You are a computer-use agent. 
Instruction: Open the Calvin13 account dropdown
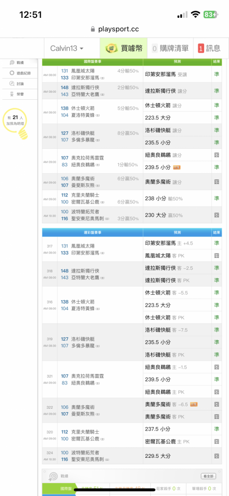click(x=67, y=49)
